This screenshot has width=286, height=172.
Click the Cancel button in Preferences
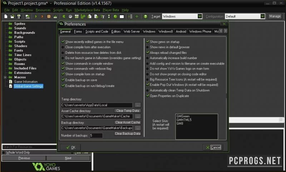213,147
